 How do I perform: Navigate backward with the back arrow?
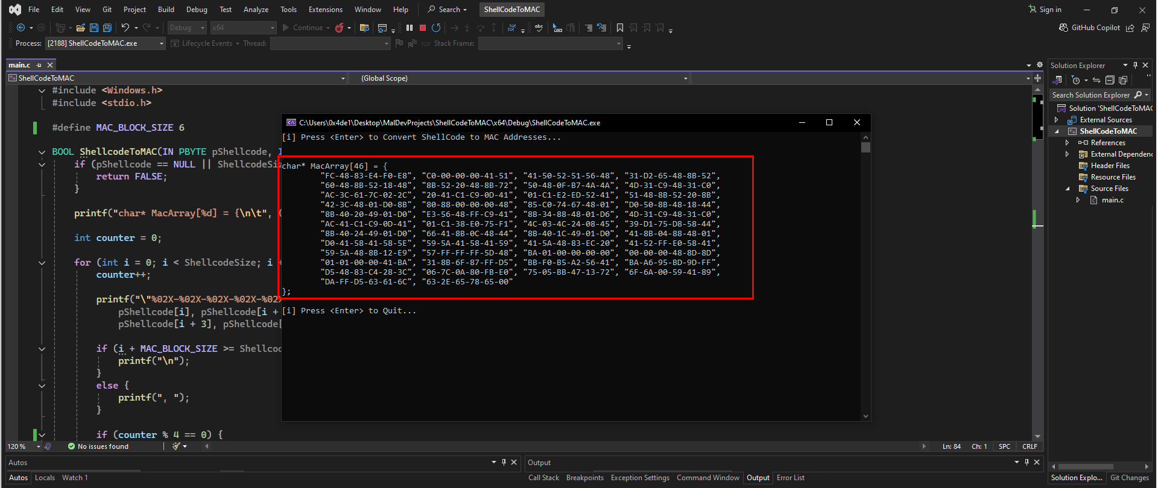(21, 28)
